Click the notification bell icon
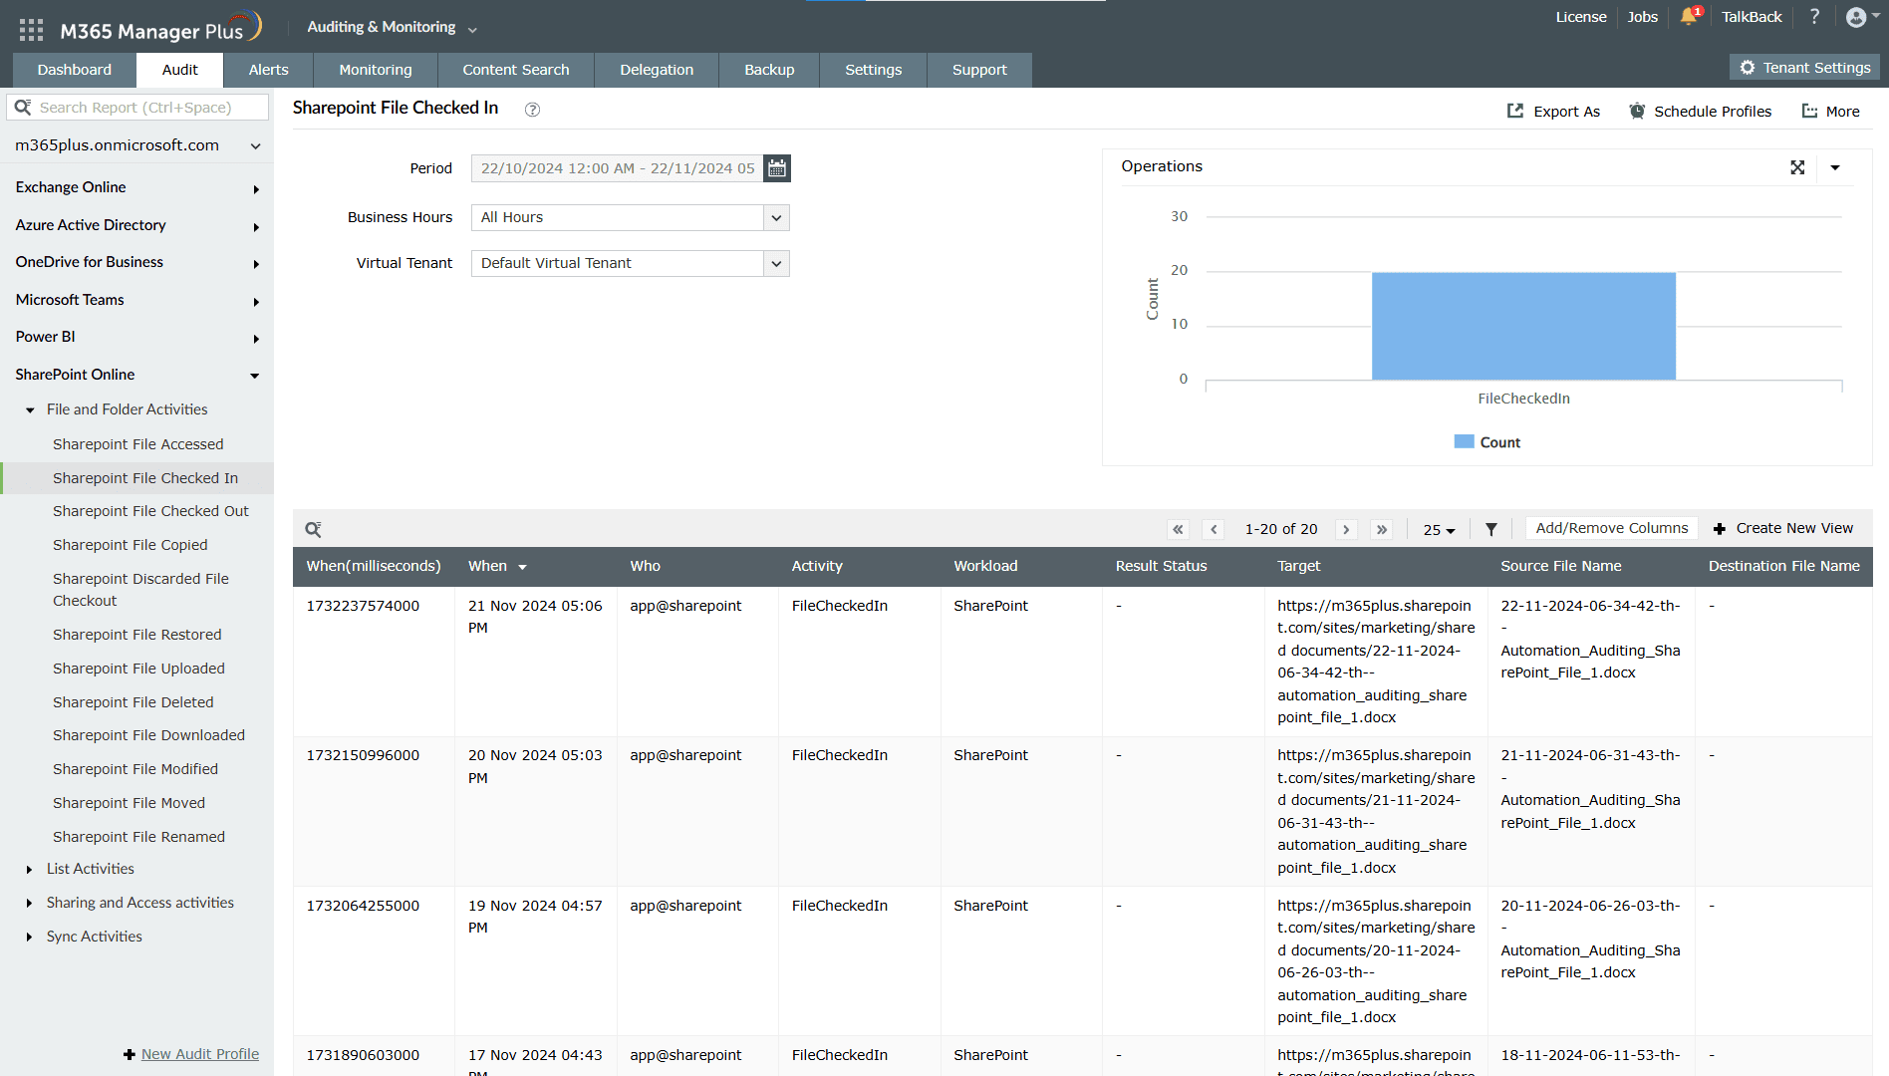 tap(1688, 17)
